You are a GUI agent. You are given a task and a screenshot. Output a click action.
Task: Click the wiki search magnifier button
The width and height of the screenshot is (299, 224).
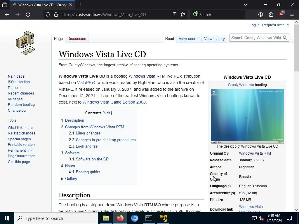point(285,38)
